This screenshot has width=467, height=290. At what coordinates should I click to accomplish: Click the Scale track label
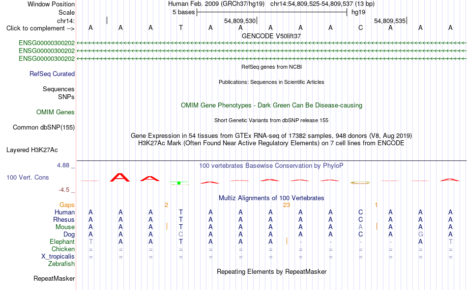click(66, 12)
